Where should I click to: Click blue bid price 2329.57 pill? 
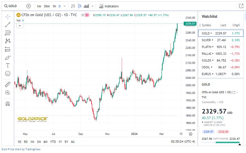[x=208, y=132]
